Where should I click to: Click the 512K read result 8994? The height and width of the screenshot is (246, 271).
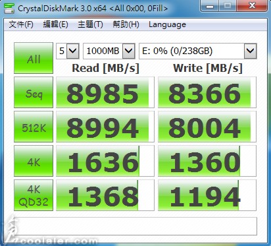tap(105, 127)
